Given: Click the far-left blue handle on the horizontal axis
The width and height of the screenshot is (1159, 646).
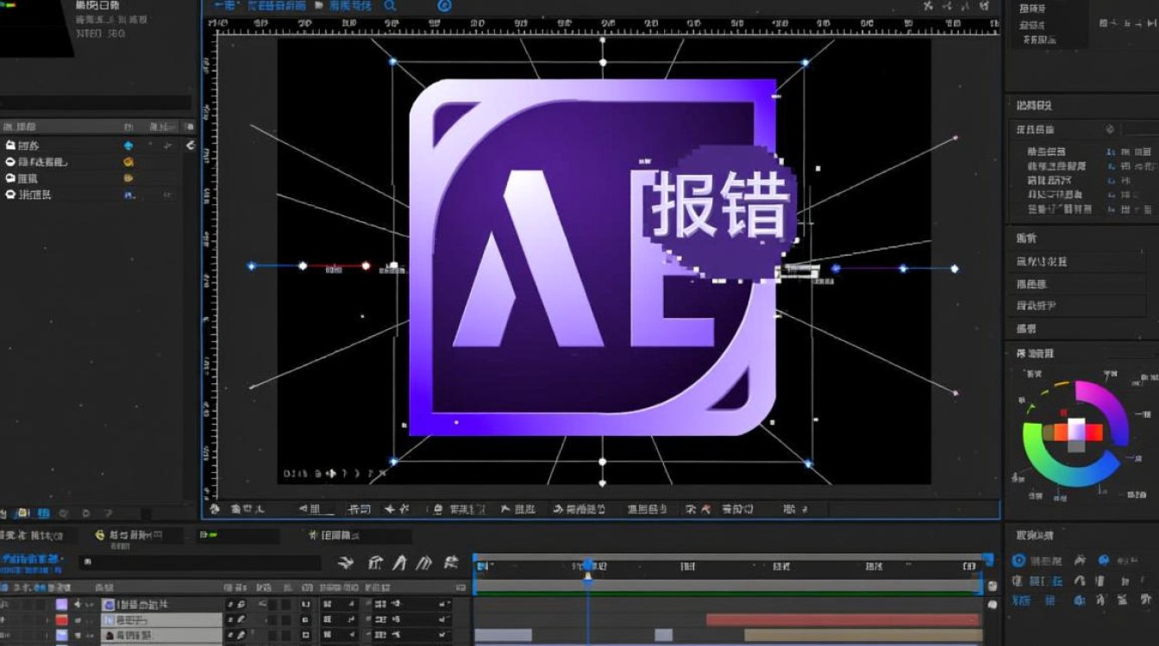Looking at the screenshot, I should coord(252,266).
